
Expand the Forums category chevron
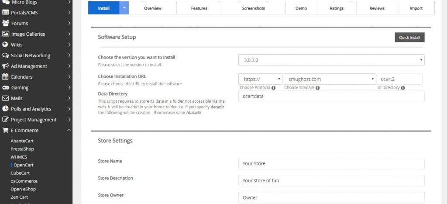click(69, 23)
